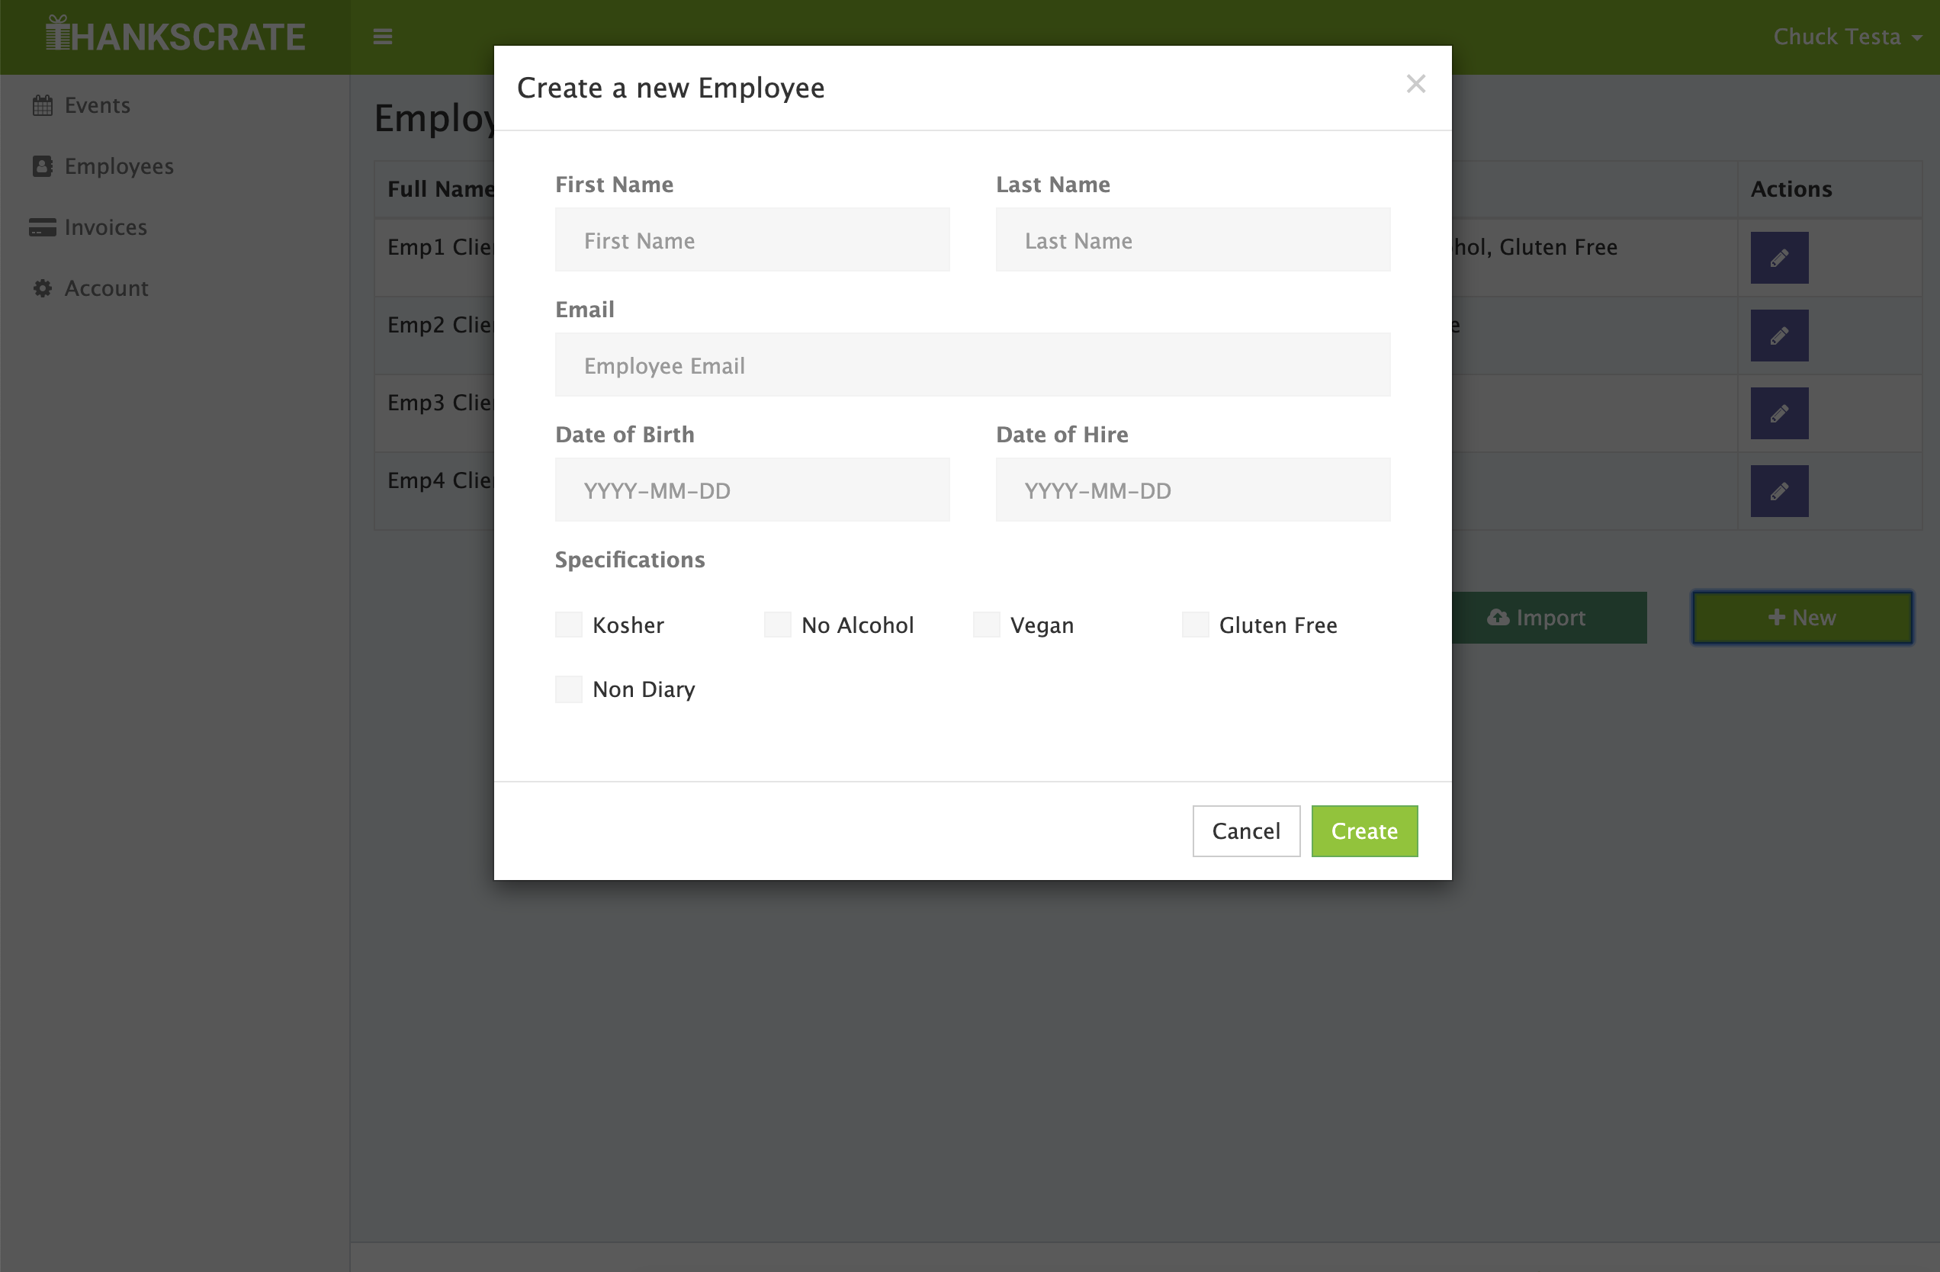
Task: Click the First Name input field
Action: [753, 239]
